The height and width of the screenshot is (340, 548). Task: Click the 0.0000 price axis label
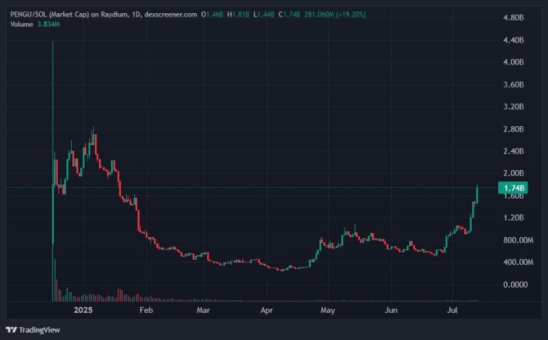pyautogui.click(x=515, y=284)
